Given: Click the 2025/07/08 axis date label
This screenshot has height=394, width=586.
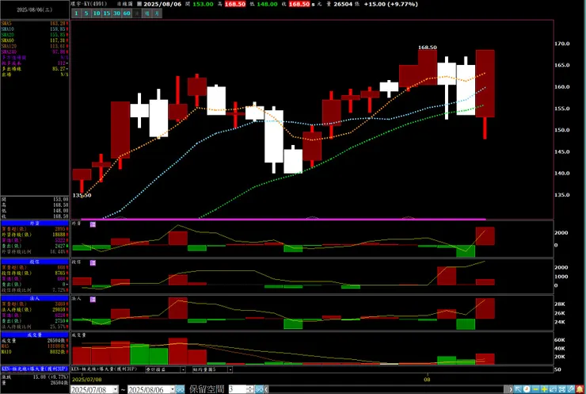Looking at the screenshot, I should [x=86, y=380].
